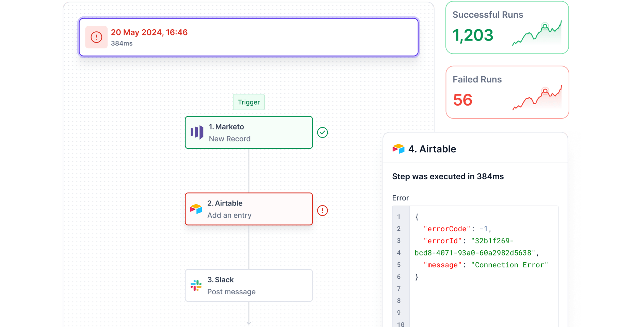Click the -1 errorCode value
This screenshot has width=633, height=327.
pos(484,229)
